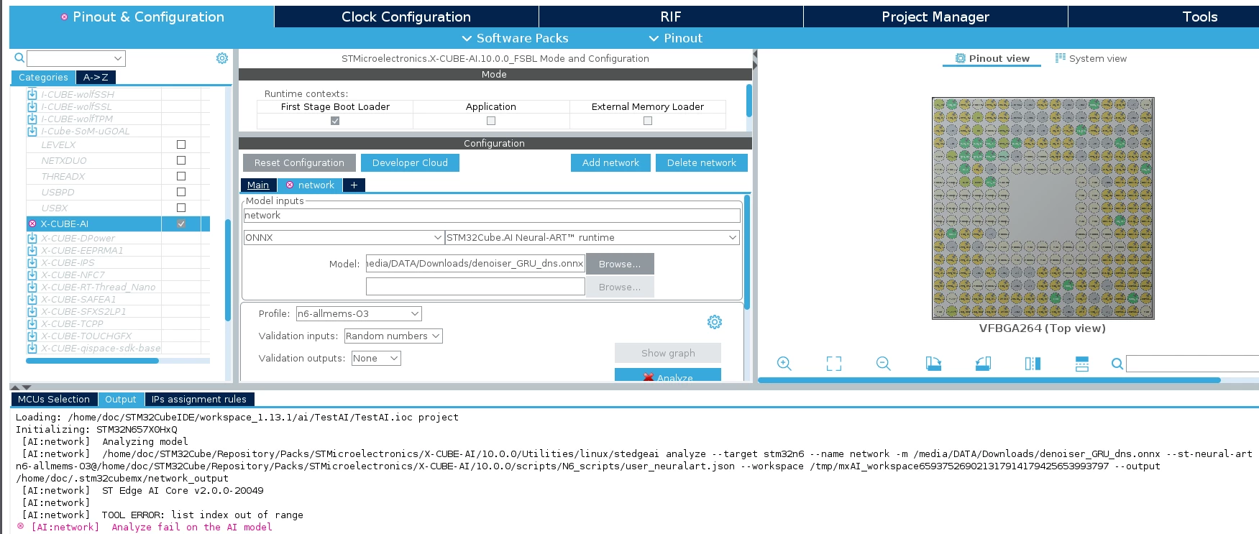This screenshot has height=534, width=1259.
Task: Click the download icon beside X-CUBE-NFC7
Action: pos(32,275)
